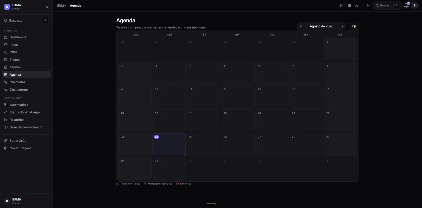This screenshot has width=422, height=208.
Task: Open Dashboard in sidebar
Action: click(26, 37)
